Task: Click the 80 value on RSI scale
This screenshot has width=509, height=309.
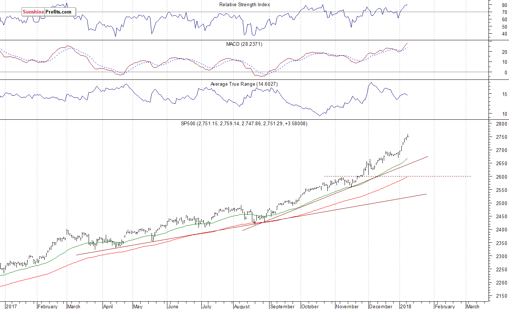Action: 504,5
